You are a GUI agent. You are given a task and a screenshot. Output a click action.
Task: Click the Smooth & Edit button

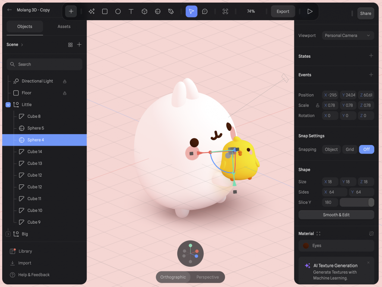(x=336, y=215)
